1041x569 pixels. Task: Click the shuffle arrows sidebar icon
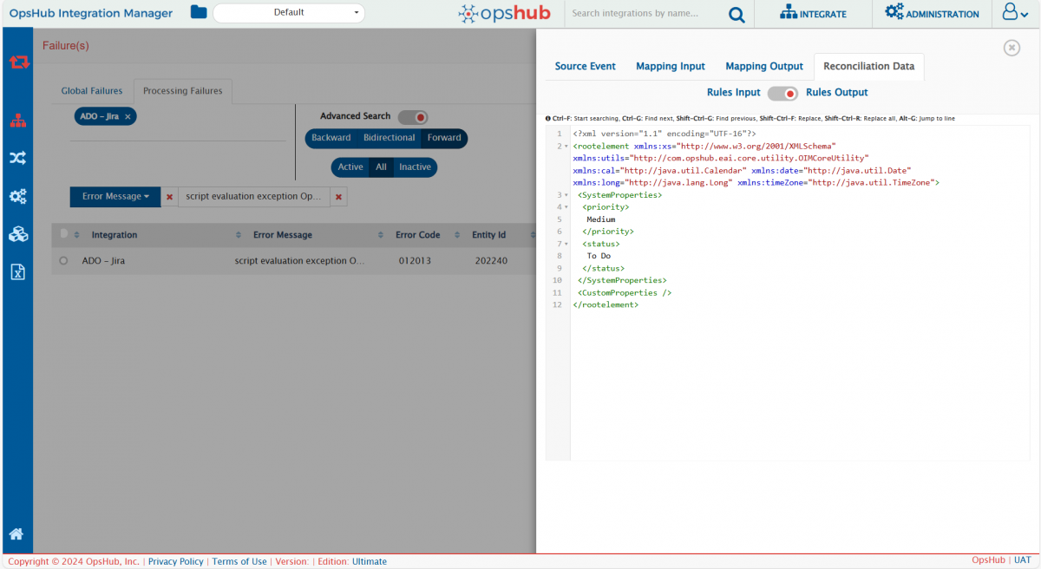click(x=18, y=158)
